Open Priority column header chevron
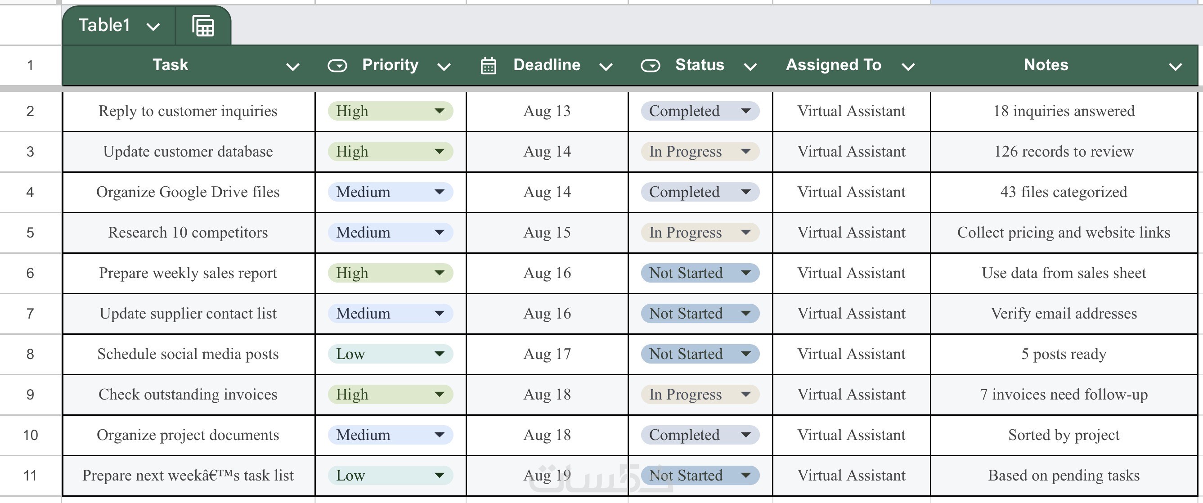1203x503 pixels. point(444,67)
